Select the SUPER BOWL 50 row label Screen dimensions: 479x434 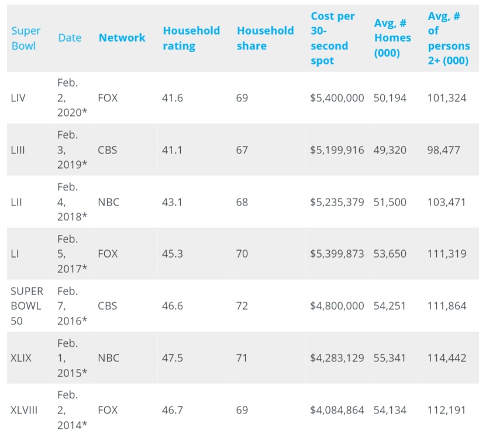pos(27,306)
